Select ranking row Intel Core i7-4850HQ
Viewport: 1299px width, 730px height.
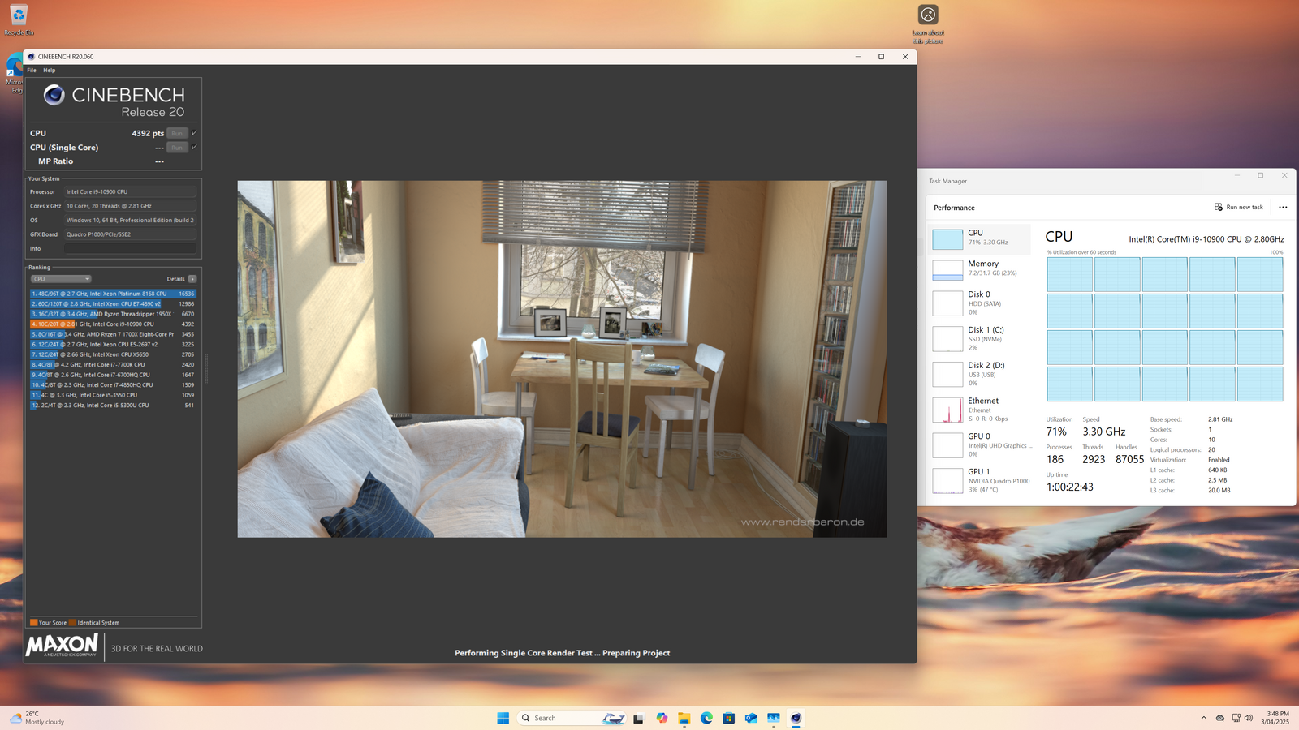click(113, 385)
